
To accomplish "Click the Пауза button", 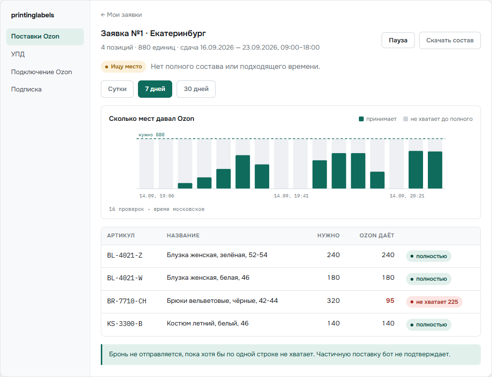I will point(398,40).
